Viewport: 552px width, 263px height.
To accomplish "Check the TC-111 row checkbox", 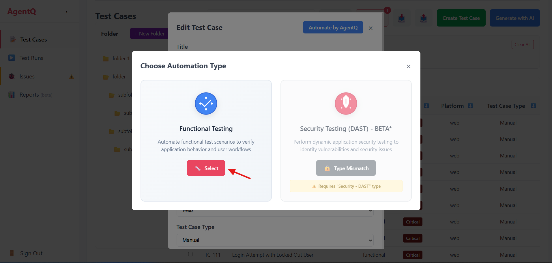I will coord(190,254).
